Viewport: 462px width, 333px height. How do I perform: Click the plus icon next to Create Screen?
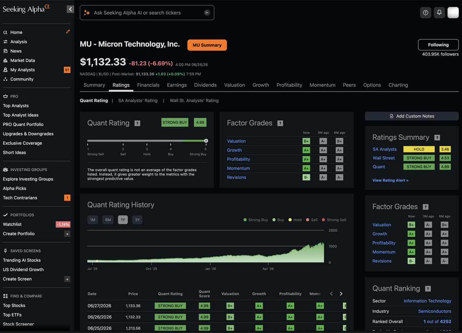click(x=67, y=279)
